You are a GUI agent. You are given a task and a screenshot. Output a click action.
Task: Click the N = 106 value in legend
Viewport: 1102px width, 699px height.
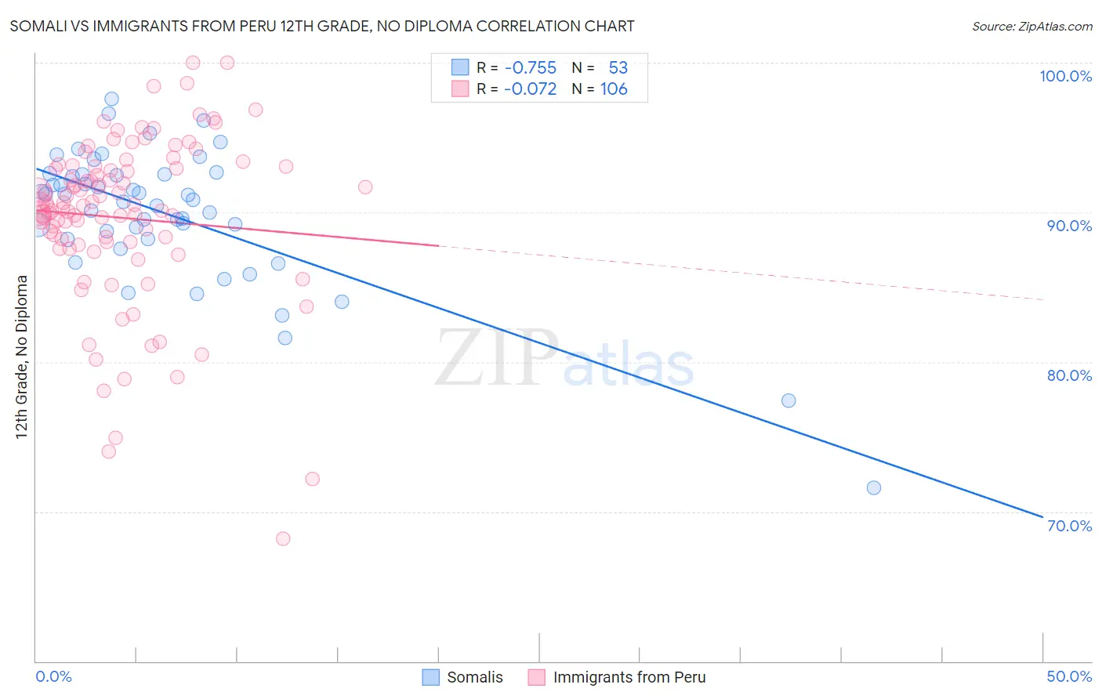pyautogui.click(x=600, y=89)
